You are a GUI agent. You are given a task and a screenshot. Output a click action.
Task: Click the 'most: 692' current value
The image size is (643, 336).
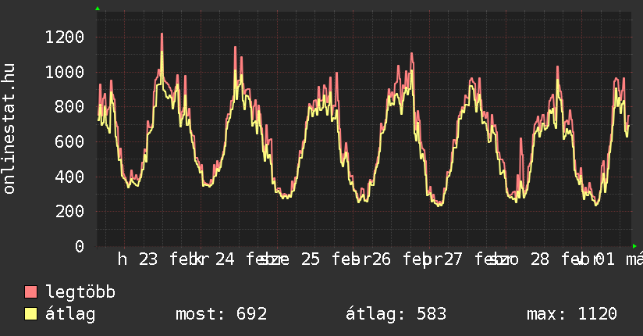click(x=222, y=314)
